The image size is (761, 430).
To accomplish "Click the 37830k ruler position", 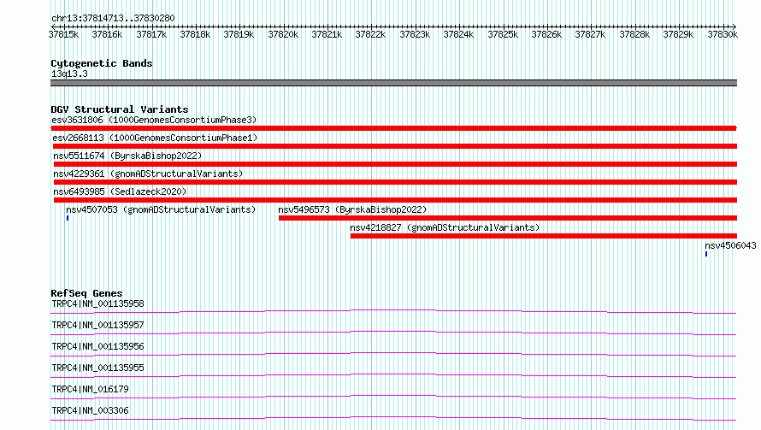I will [723, 34].
